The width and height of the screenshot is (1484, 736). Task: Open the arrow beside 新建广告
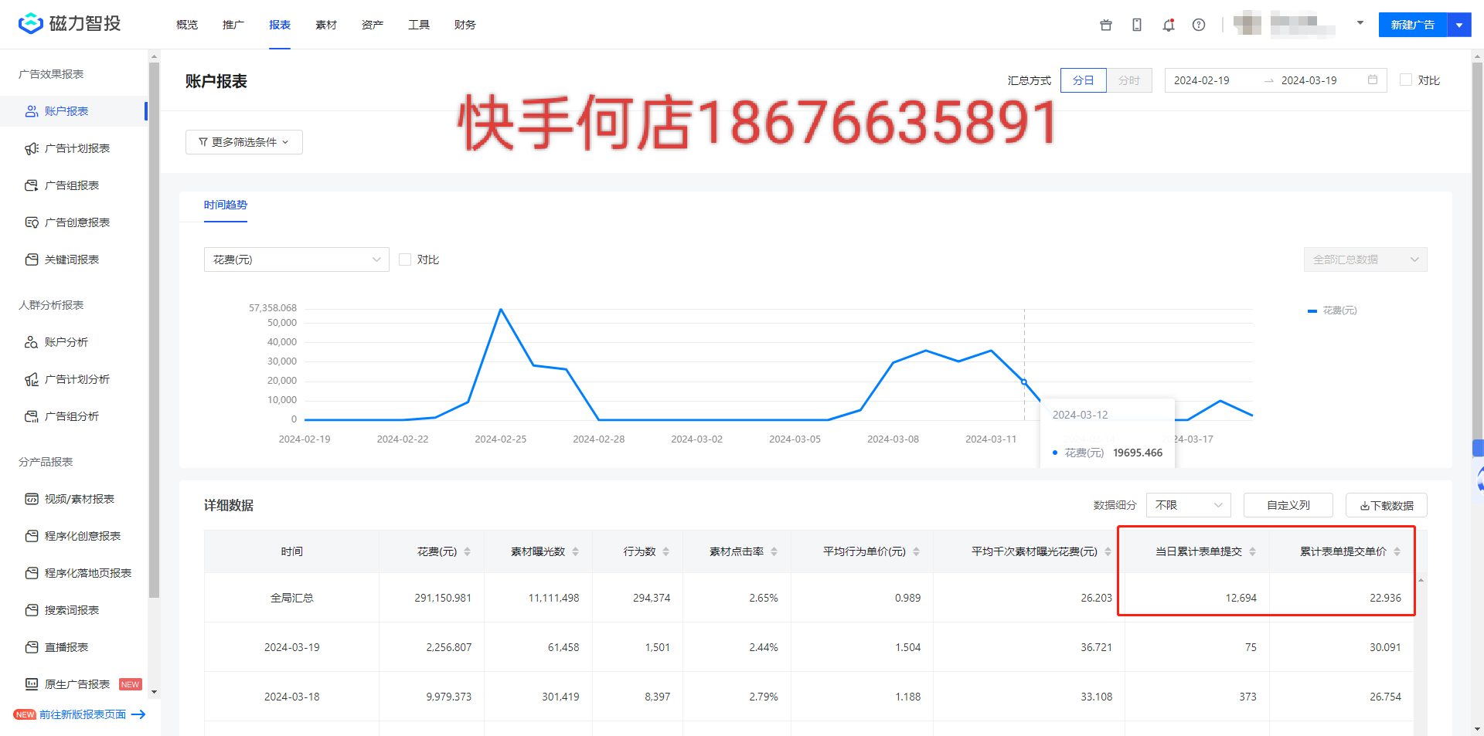click(x=1459, y=25)
